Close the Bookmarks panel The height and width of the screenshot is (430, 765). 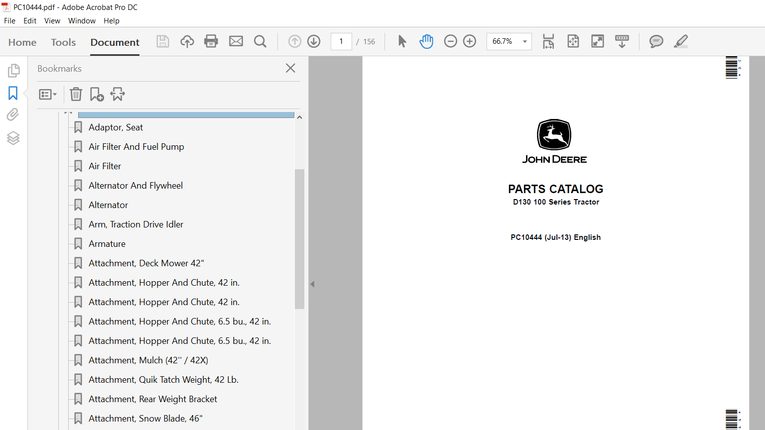tap(291, 68)
